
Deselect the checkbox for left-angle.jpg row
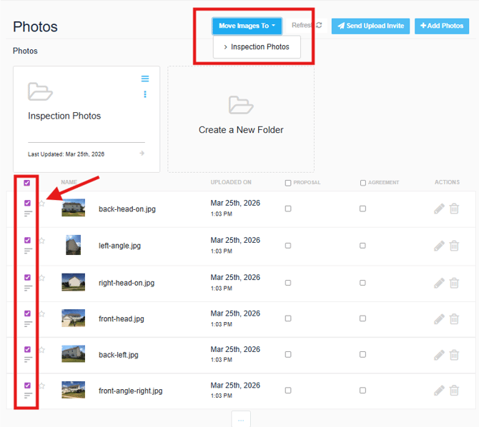28,241
